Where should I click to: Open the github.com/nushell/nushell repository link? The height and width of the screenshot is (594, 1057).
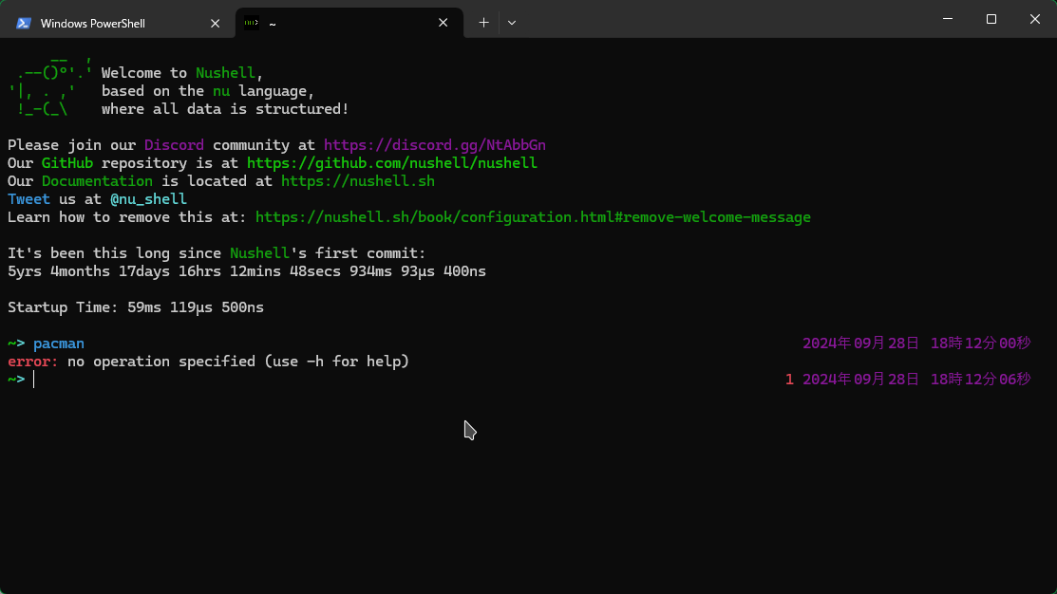tap(391, 163)
